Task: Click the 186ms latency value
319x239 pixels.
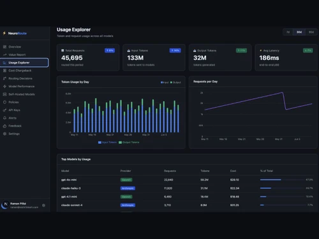Action: 269,58
